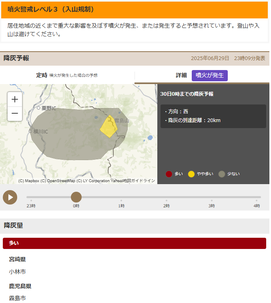The image size is (271, 303).
Task: Click the 霧島山 map label
Action: click(x=122, y=120)
